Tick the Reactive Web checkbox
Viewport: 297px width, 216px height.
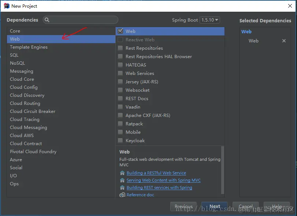(120, 39)
